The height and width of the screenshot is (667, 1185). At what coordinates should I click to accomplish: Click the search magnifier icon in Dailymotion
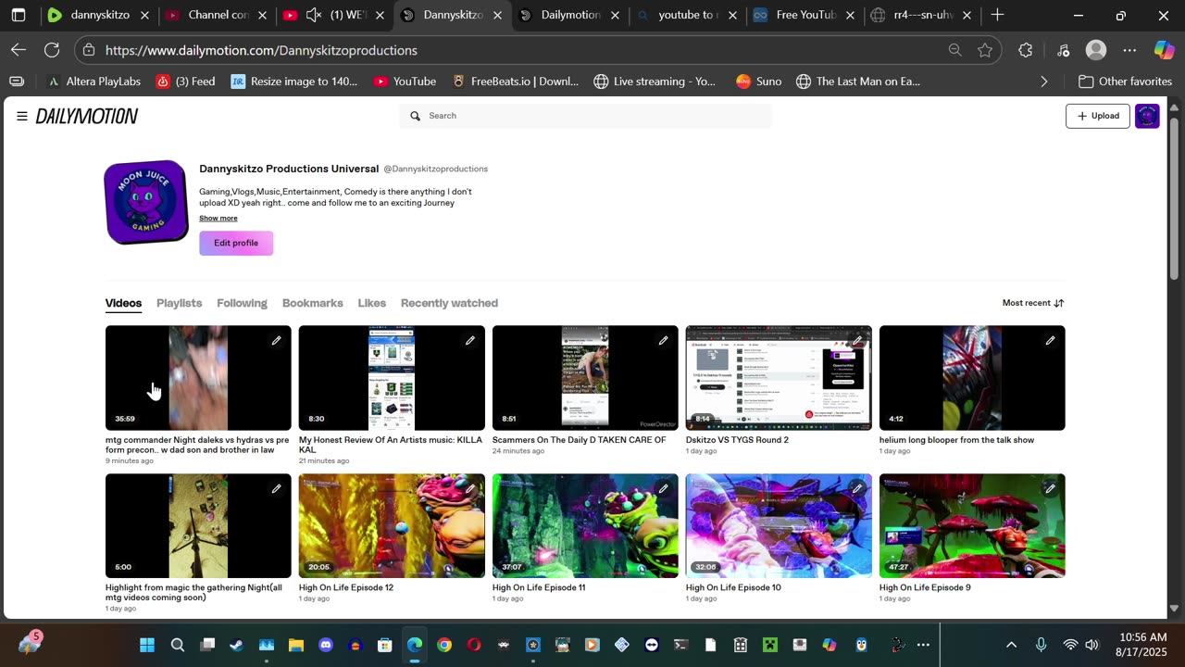pos(416,116)
